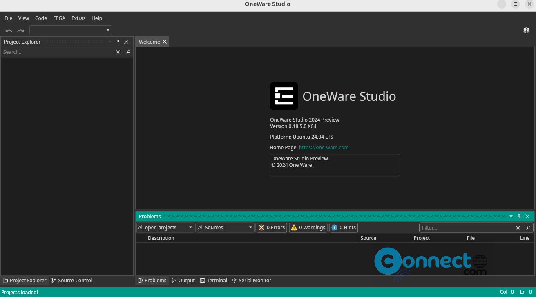The image size is (536, 297).
Task: Open the Extras menu
Action: 78,18
